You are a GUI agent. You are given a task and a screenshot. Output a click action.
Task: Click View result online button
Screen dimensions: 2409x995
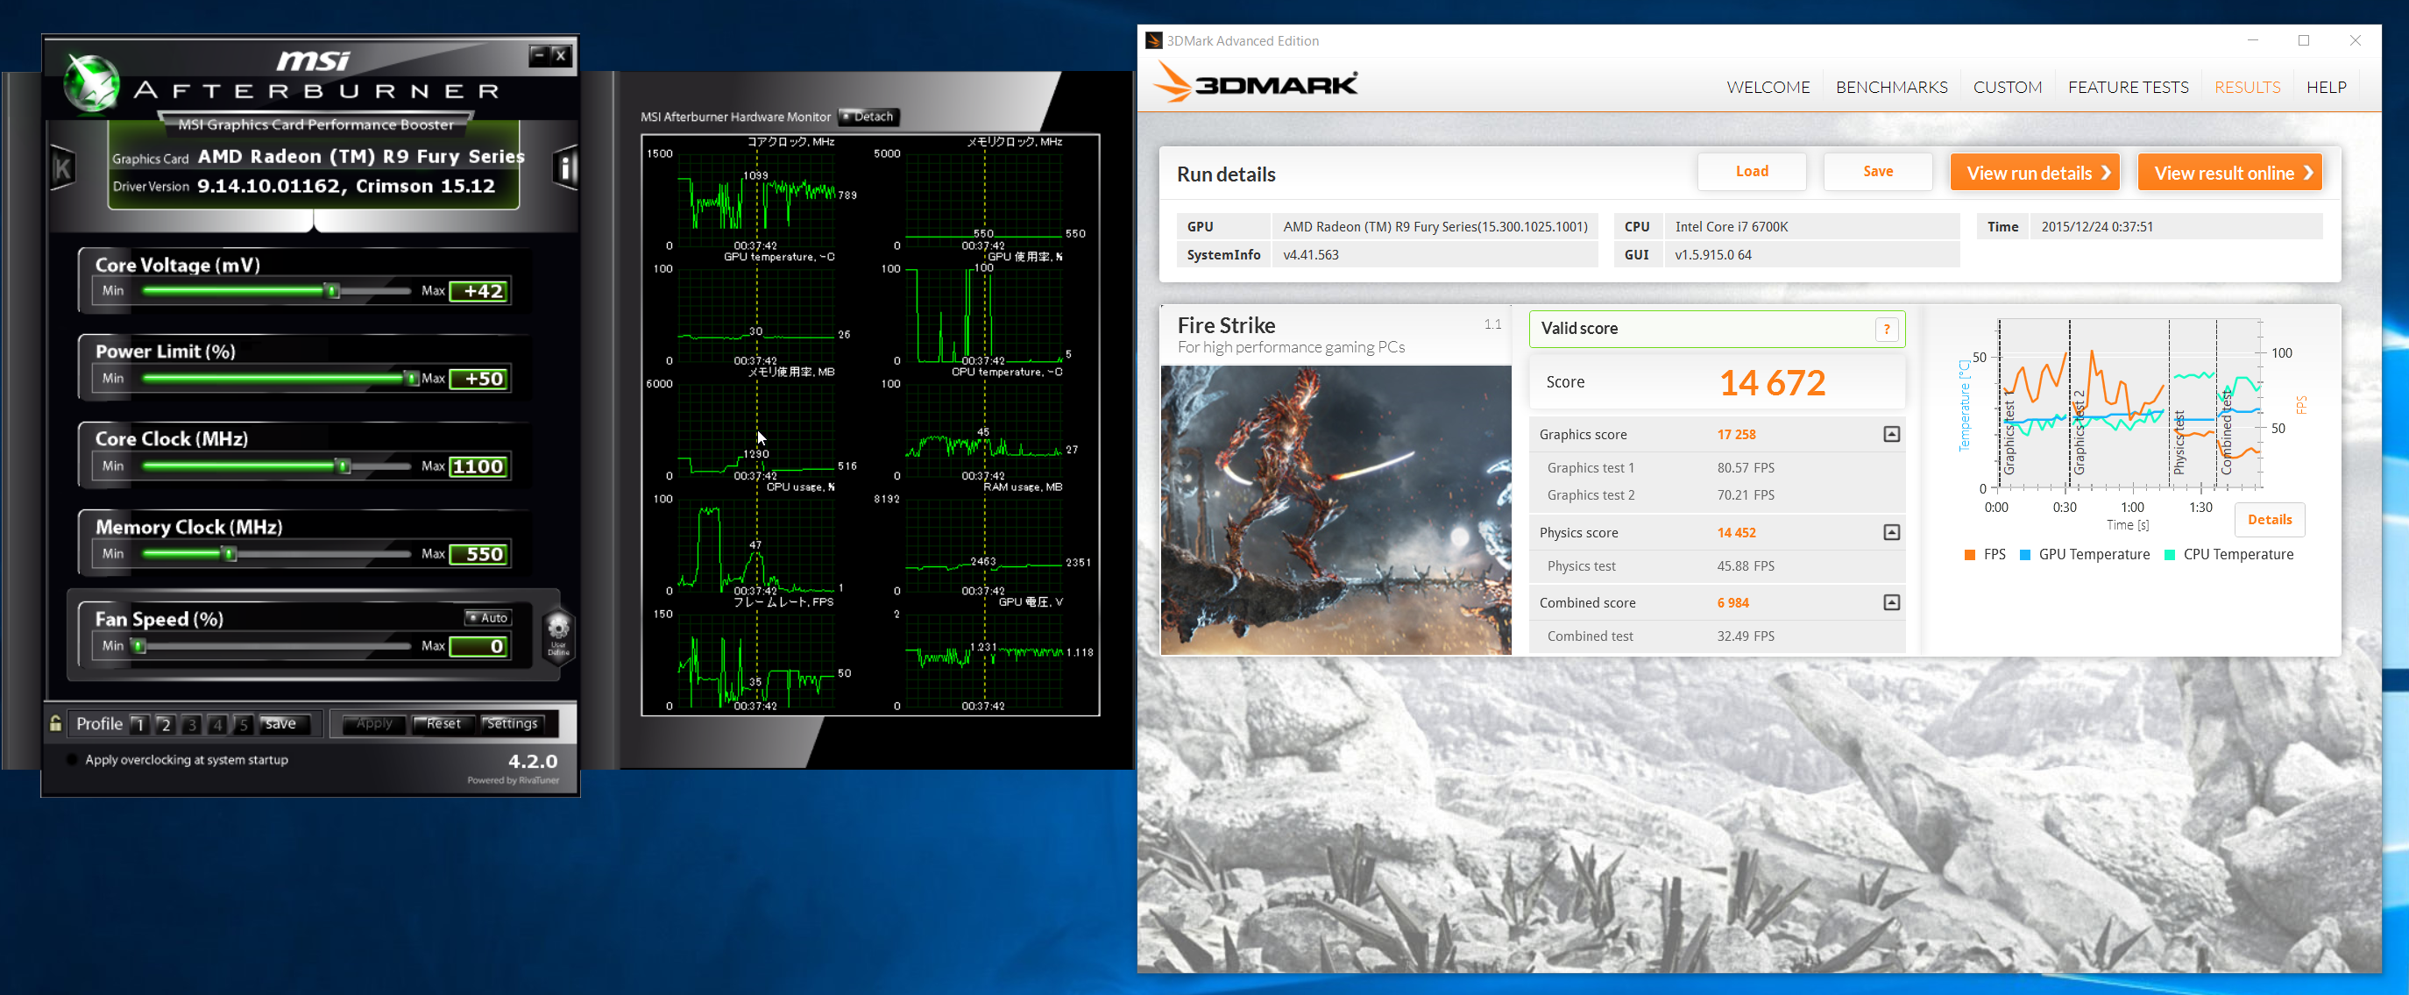pyautogui.click(x=2229, y=173)
